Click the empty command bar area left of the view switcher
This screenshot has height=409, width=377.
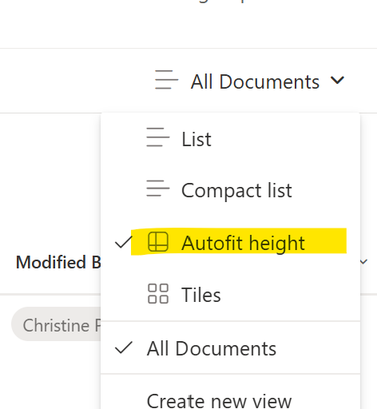pyautogui.click(x=76, y=81)
